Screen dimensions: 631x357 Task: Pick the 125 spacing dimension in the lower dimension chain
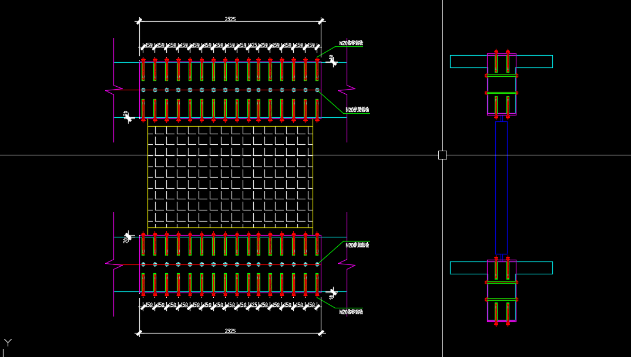click(253, 305)
